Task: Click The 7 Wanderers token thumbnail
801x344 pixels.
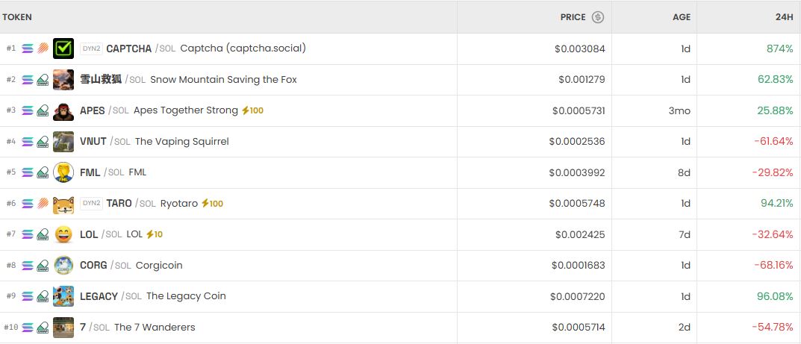Action: pyautogui.click(x=63, y=328)
